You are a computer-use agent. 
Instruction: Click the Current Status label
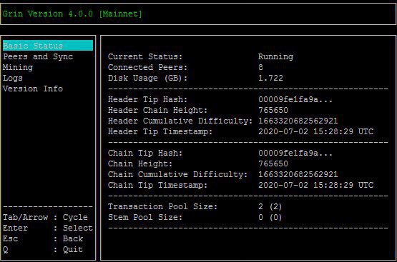145,56
